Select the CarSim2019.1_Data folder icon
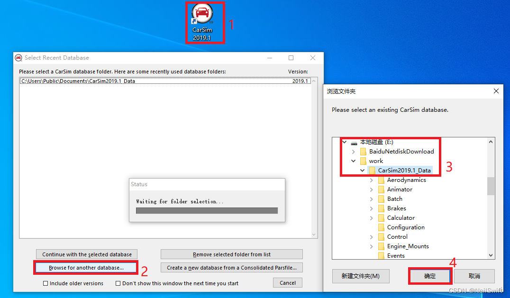The width and height of the screenshot is (510, 298). tap(372, 171)
